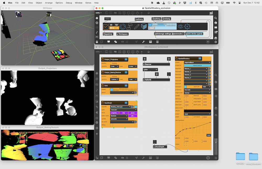
Task: Open the hamburger menu on Output_Projectors node
Action: click(x=126, y=60)
